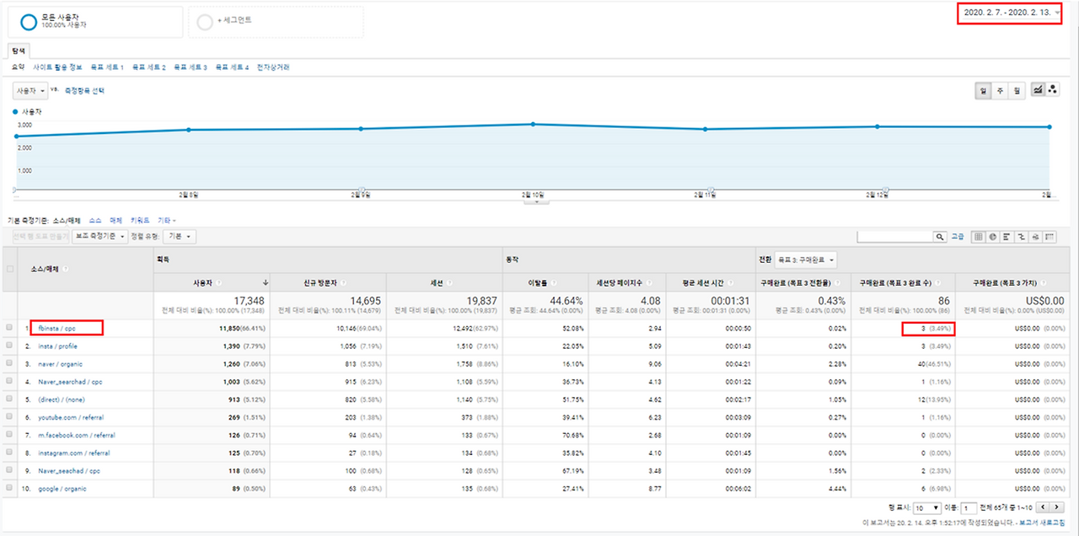Tick checkbox for fbinsta / cpc row

[x=10, y=328]
